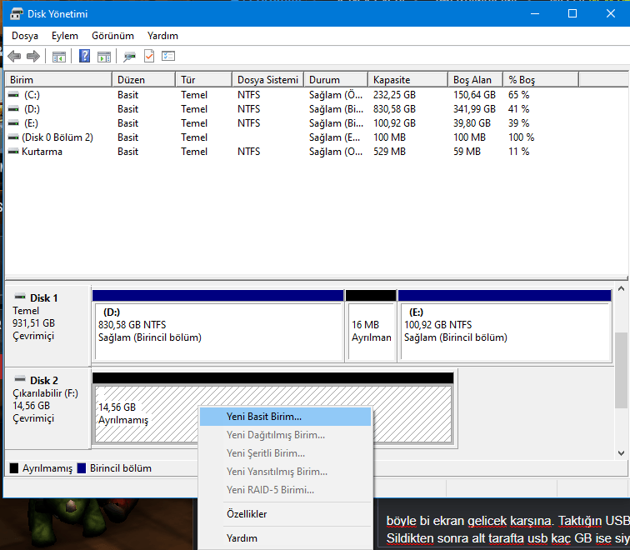Click the Back arrow toolbar icon

(14, 56)
